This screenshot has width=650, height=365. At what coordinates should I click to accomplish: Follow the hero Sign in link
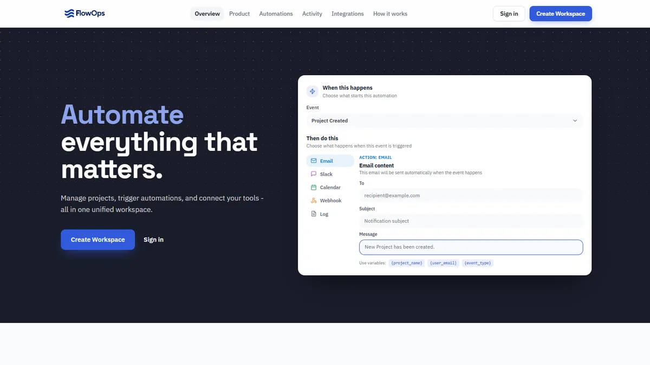click(x=154, y=240)
